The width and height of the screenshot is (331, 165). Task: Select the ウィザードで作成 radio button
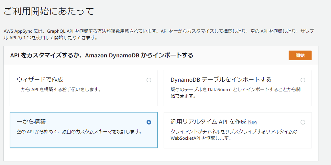[149, 80]
